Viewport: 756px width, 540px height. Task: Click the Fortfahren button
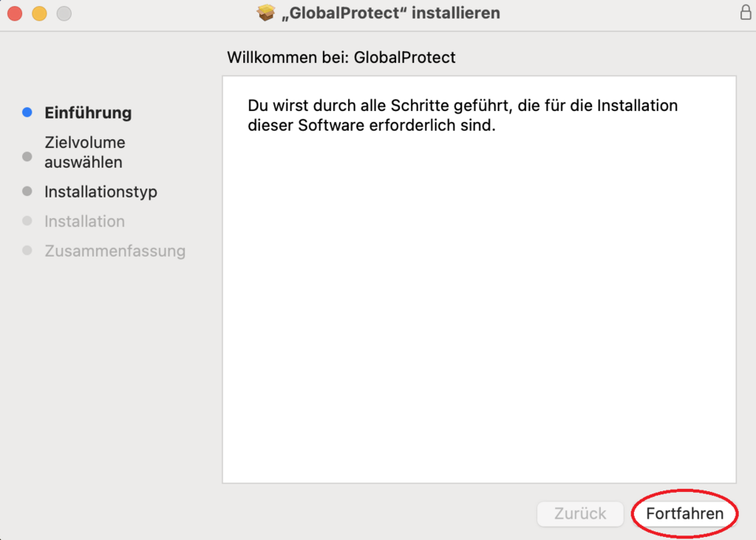[684, 514]
